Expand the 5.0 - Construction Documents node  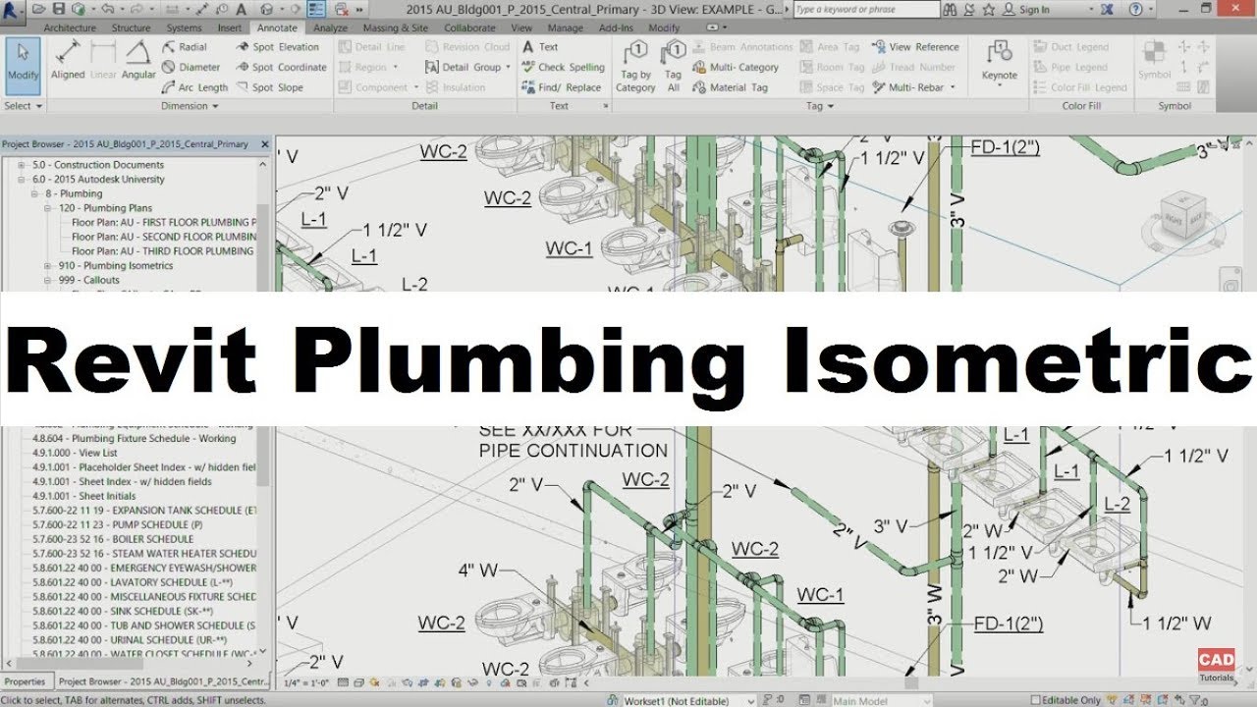click(22, 165)
